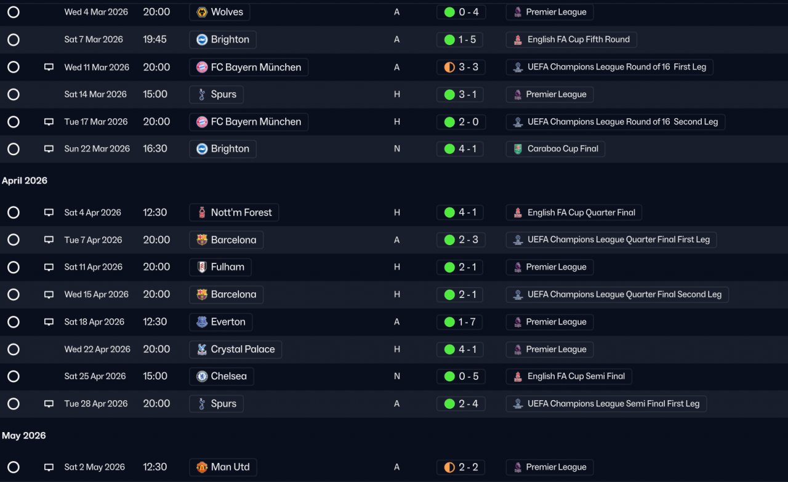Screen dimensions: 788x482
Task: Open the Nott'm Forest team link
Action: click(234, 212)
